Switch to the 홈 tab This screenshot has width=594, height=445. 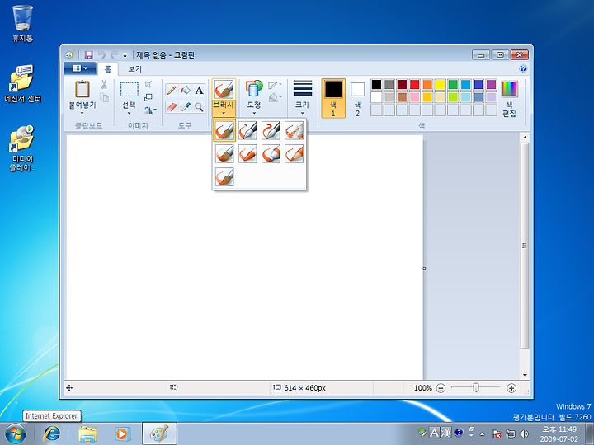(x=108, y=69)
